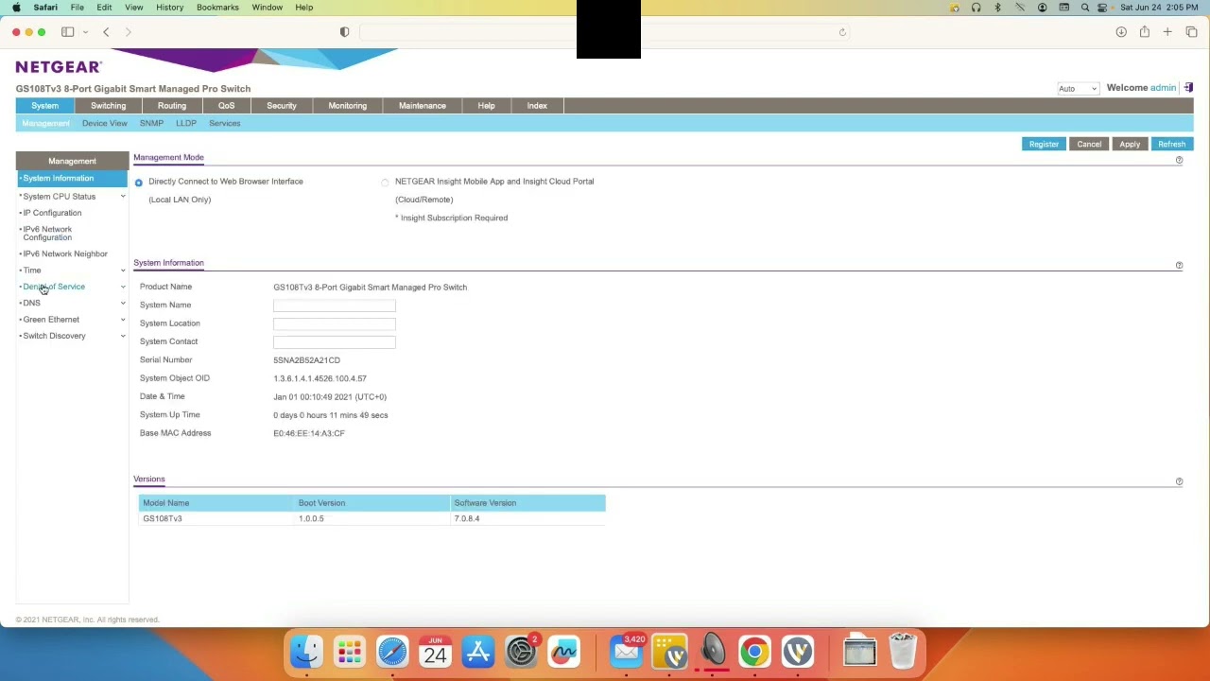Show Safari tab overview icon

coord(1191,32)
